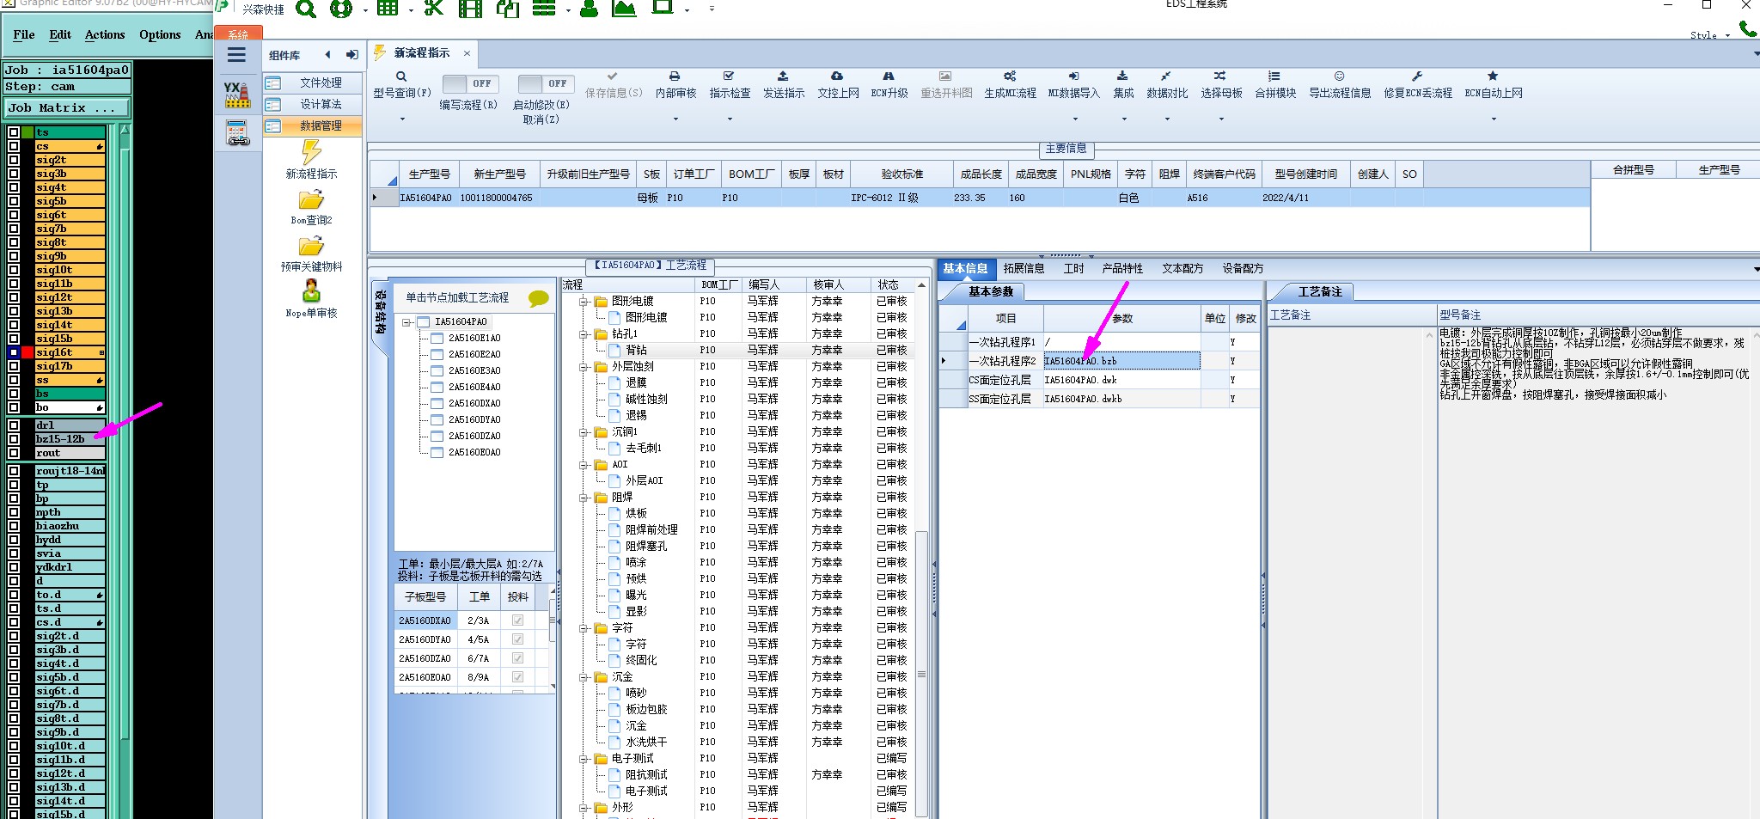Screen dimensions: 1760x819
Task: Select the bz15-12b layer
Action: click(x=70, y=439)
